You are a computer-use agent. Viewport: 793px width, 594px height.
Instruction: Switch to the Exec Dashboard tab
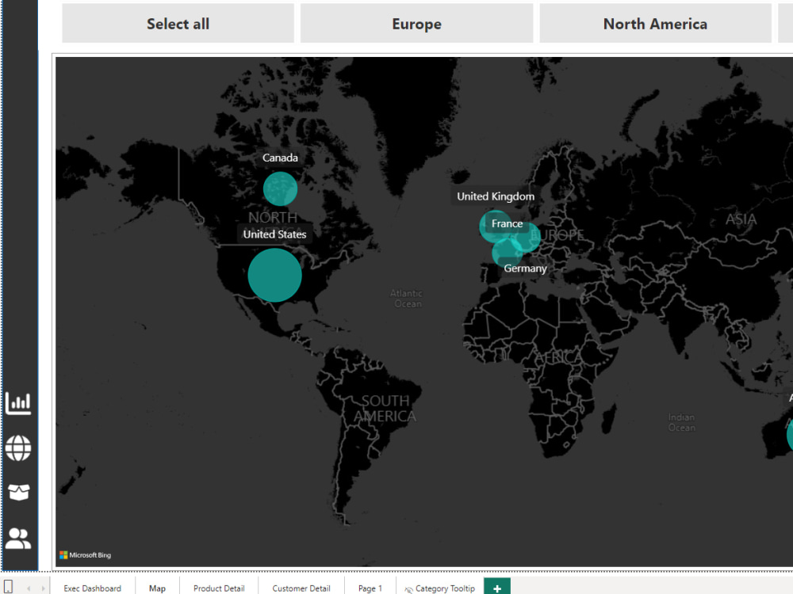tap(93, 588)
